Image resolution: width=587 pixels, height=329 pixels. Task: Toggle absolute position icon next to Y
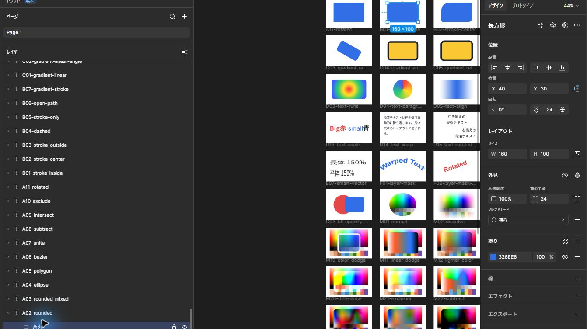coord(577,89)
